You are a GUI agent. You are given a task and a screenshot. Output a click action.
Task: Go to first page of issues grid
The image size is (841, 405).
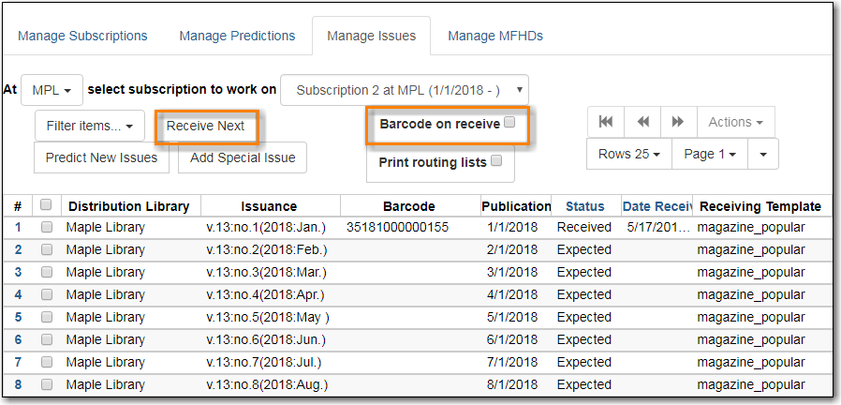(606, 122)
